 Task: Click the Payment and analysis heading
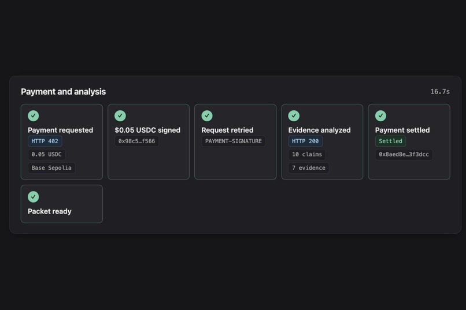63,92
